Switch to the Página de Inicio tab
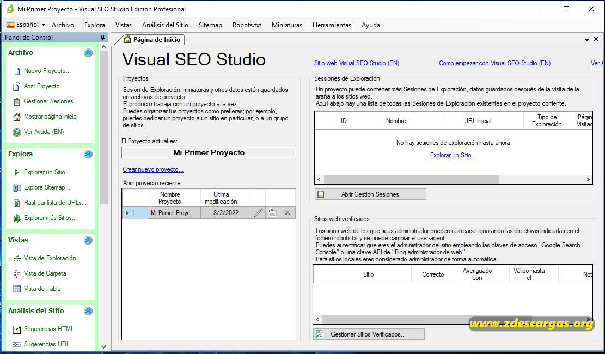This screenshot has height=354, width=605. tap(152, 39)
